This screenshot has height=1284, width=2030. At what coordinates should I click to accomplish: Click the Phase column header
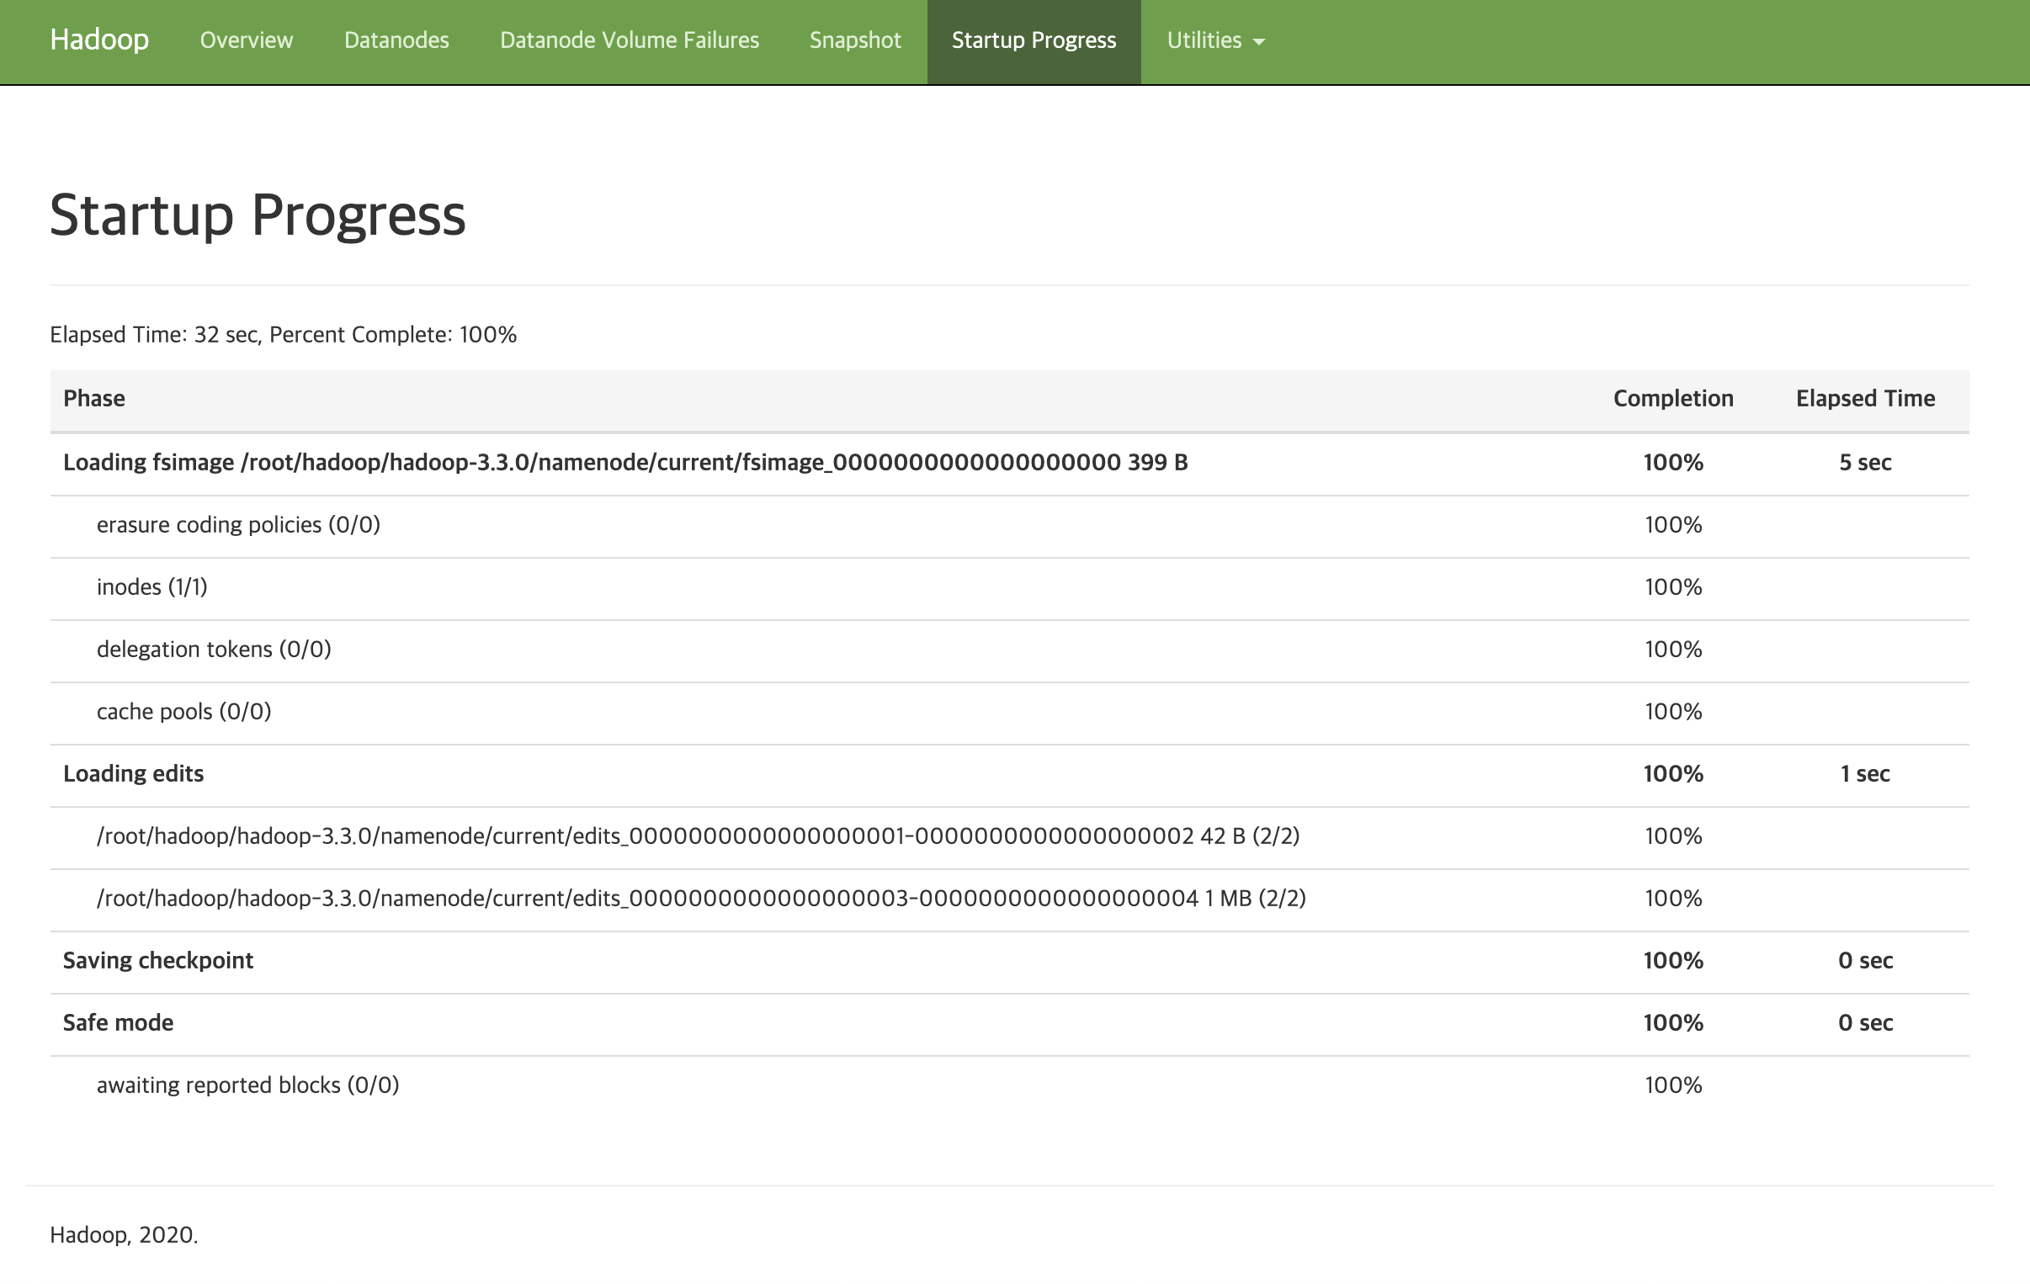94,399
